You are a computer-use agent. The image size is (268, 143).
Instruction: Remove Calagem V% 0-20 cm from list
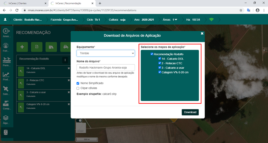click(x=69, y=104)
